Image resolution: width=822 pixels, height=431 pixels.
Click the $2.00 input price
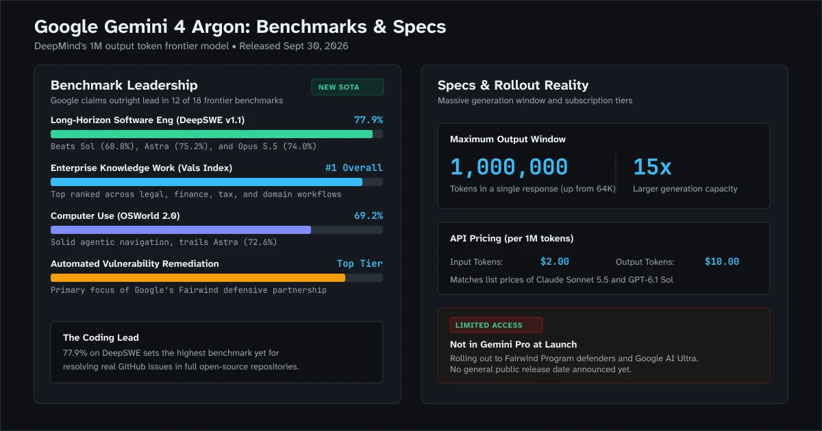[555, 261]
